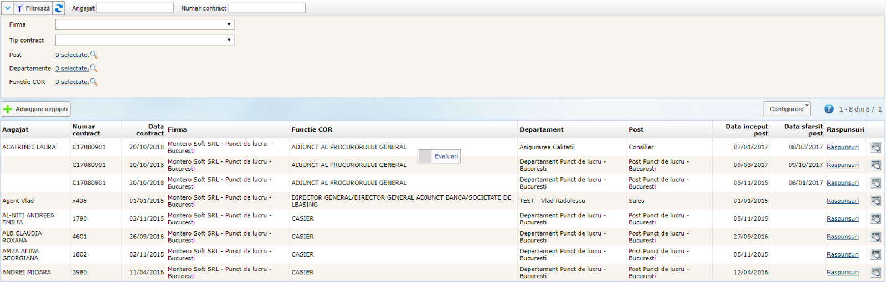Click the Numar contract input field
Viewport: 886px width, 282px height.
[267, 8]
